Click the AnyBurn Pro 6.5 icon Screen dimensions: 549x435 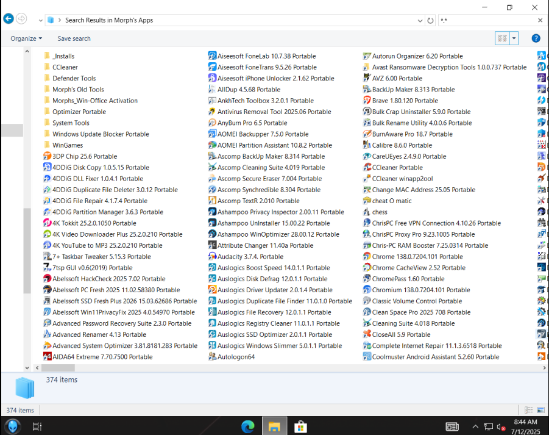pyautogui.click(x=212, y=123)
